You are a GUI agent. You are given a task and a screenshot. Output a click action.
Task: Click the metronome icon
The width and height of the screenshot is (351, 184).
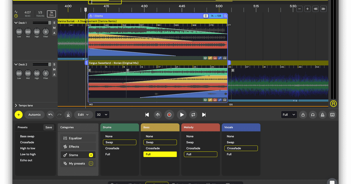click(x=322, y=115)
